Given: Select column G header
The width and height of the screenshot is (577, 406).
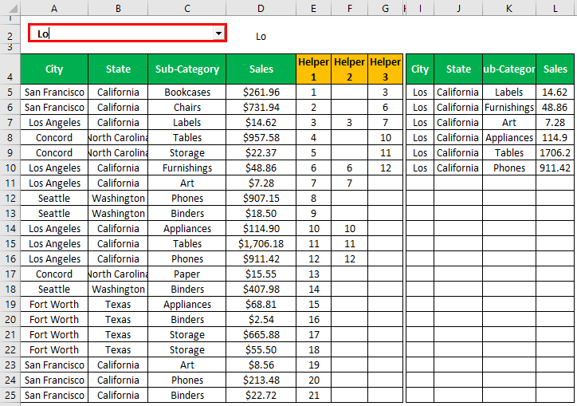Looking at the screenshot, I should point(385,8).
